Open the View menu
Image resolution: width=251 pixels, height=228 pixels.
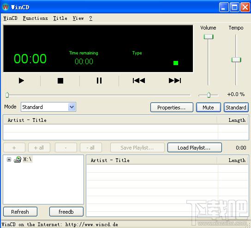tap(78, 18)
